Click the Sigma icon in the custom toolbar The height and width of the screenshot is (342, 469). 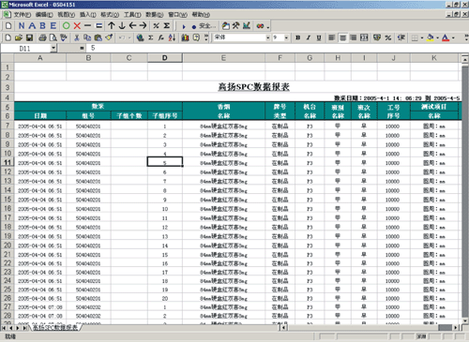tap(167, 26)
